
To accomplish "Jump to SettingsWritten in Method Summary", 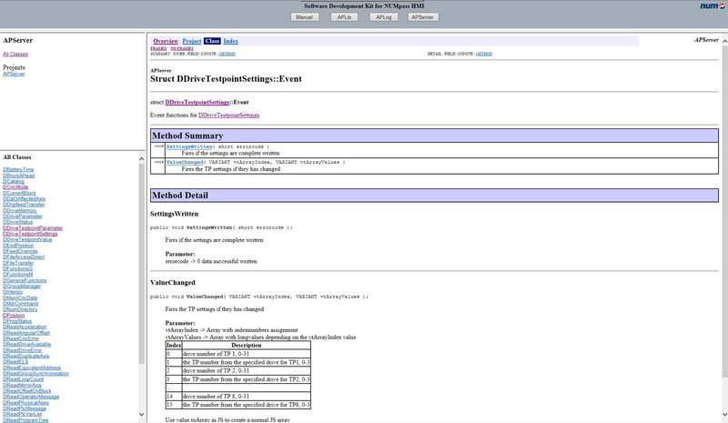I will tap(190, 146).
